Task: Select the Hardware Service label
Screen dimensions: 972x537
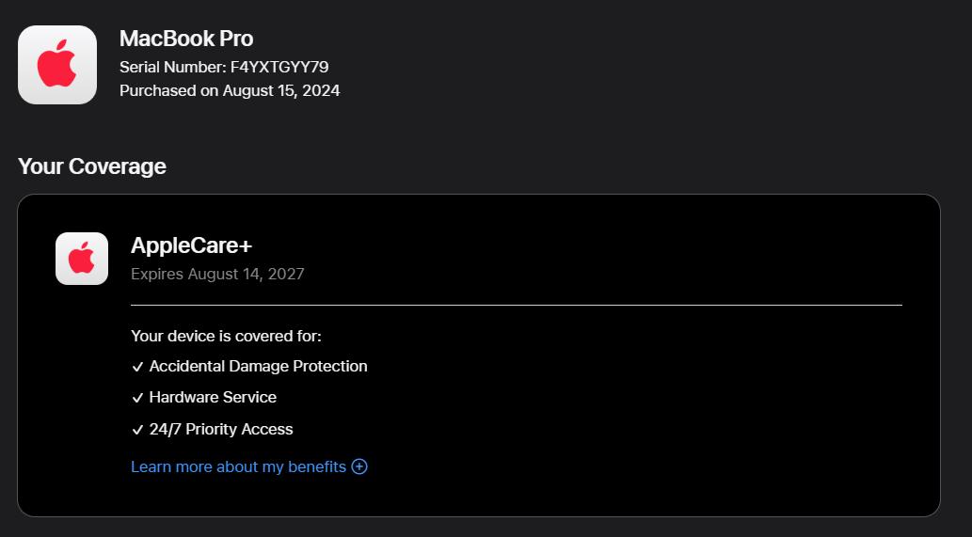Action: pos(213,397)
